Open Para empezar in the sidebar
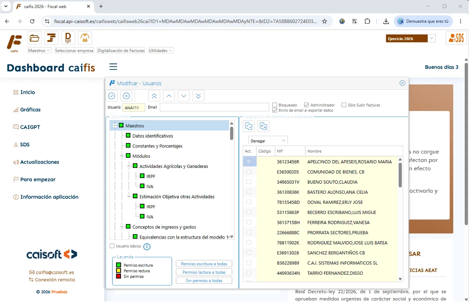Image resolution: width=469 pixels, height=305 pixels. [34, 179]
